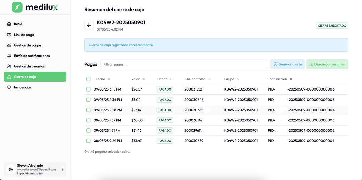Go to the Incidencias menu item
362x180 pixels.
pos(23,87)
